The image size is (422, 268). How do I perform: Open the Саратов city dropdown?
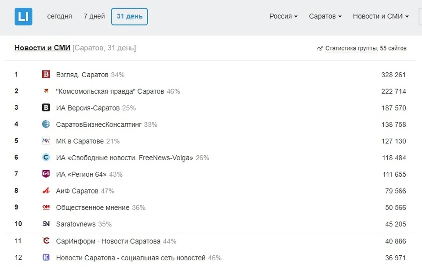click(325, 16)
